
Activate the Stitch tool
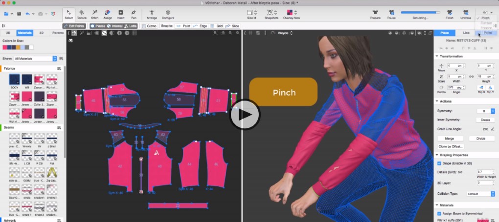(x=95, y=14)
